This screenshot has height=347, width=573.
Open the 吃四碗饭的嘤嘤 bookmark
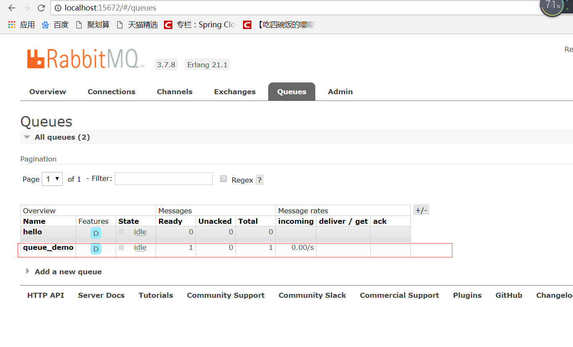pyautogui.click(x=279, y=25)
